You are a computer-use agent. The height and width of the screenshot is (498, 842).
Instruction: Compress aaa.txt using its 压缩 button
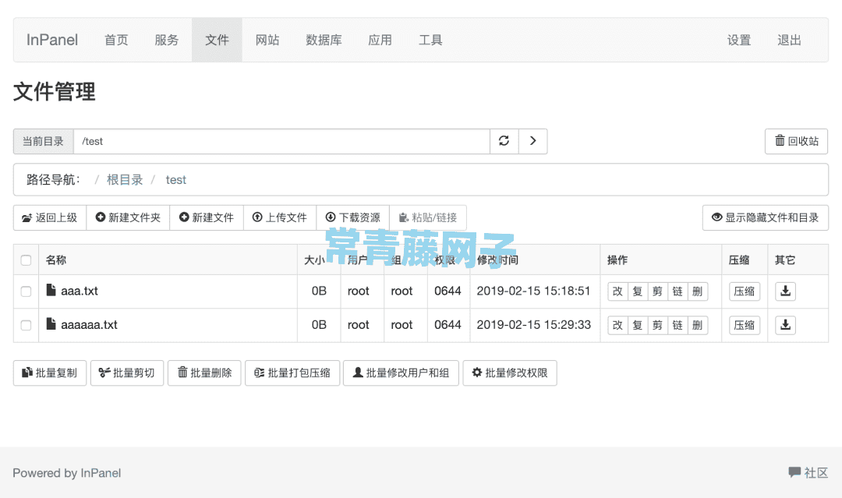pos(744,291)
